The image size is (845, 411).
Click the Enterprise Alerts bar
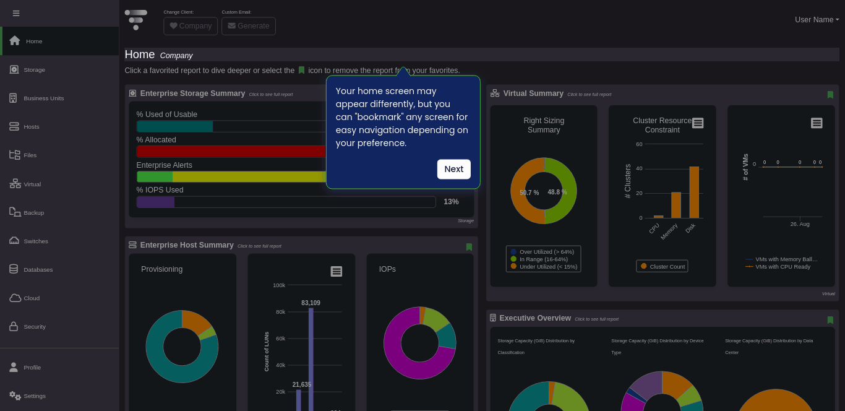[x=231, y=176]
